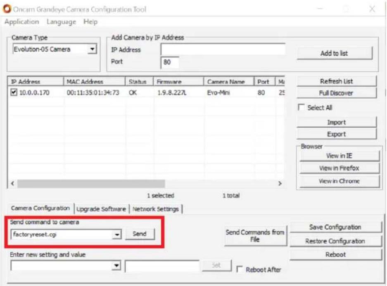Click the Send button
Viewport: 387px width, 286px height.
coord(140,234)
